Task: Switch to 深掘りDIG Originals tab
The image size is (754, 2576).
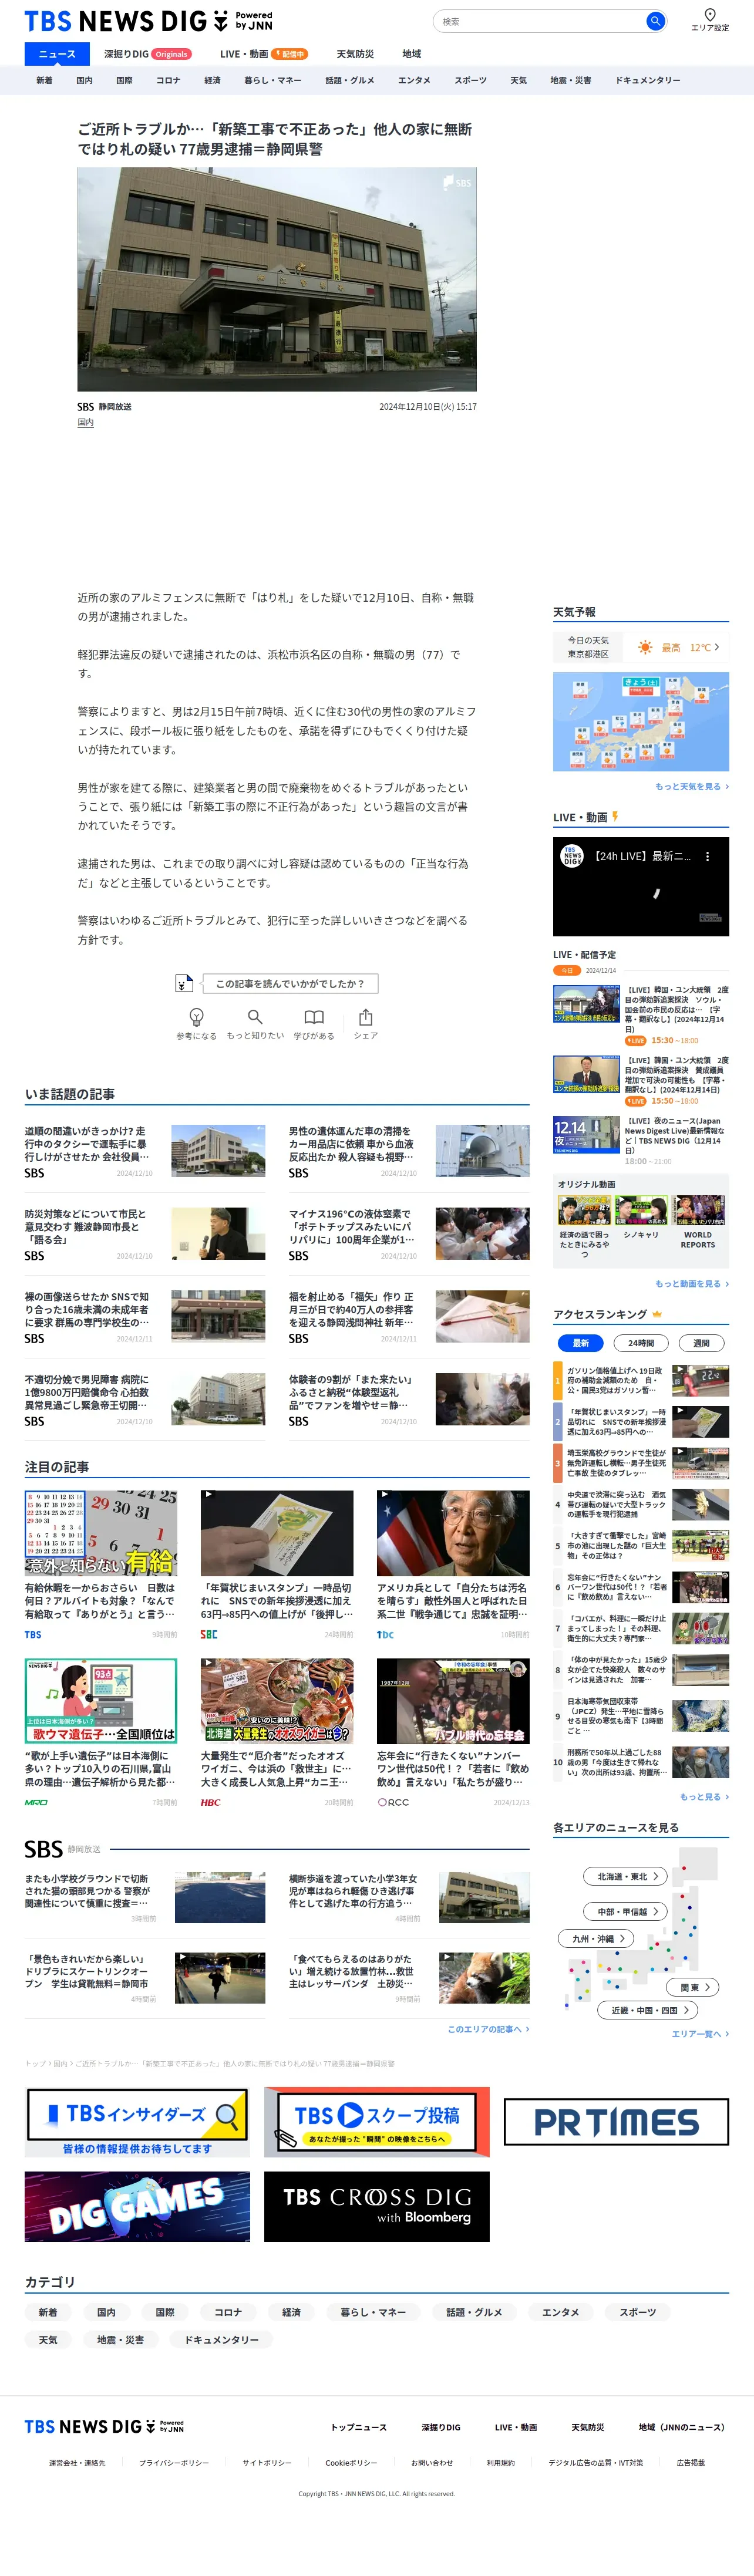Action: pos(148,54)
